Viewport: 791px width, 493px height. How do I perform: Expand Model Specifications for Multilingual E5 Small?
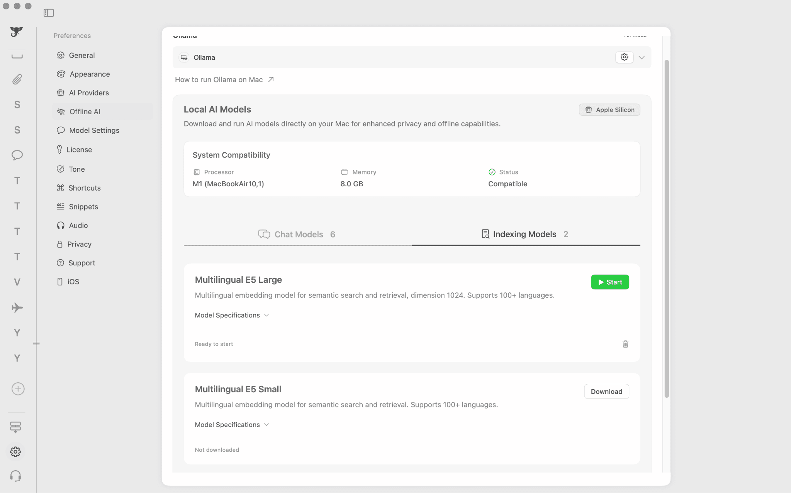click(232, 424)
